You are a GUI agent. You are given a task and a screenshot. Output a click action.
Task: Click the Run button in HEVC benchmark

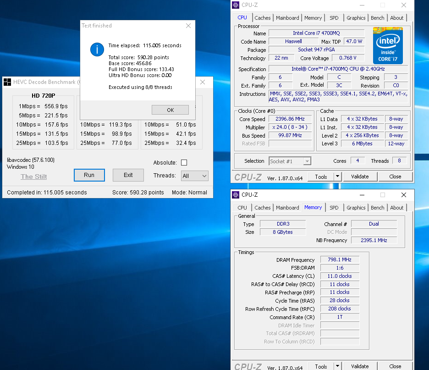coord(89,175)
